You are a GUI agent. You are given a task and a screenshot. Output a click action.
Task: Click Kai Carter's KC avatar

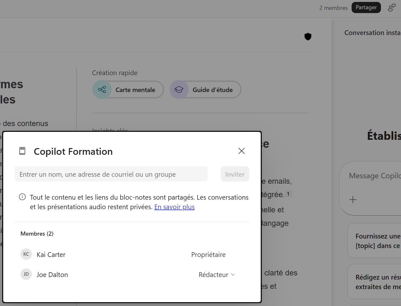[x=26, y=254]
